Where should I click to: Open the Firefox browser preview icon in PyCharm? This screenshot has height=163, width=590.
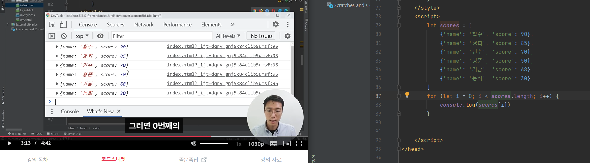click(x=261, y=10)
